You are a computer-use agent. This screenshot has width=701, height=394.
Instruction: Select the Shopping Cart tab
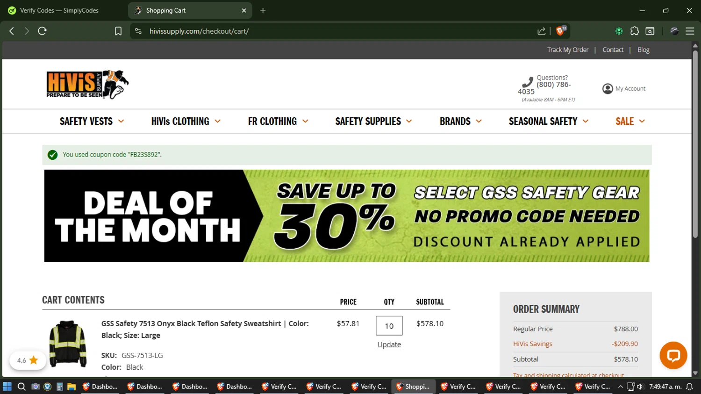(190, 10)
